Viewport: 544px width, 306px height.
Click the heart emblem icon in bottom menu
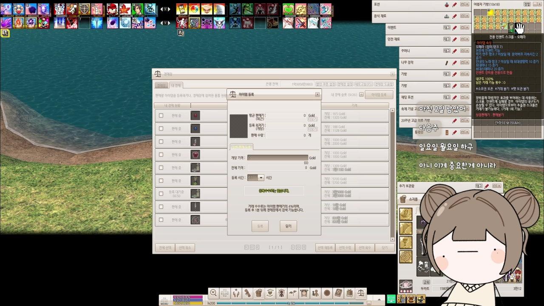coord(270,293)
